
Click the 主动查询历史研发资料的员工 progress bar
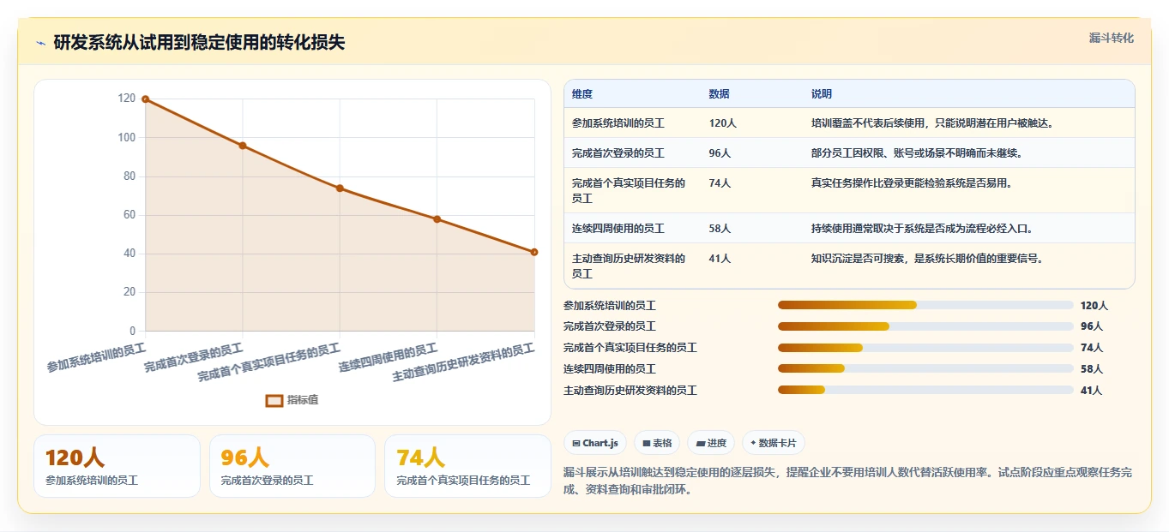pyautogui.click(x=925, y=391)
